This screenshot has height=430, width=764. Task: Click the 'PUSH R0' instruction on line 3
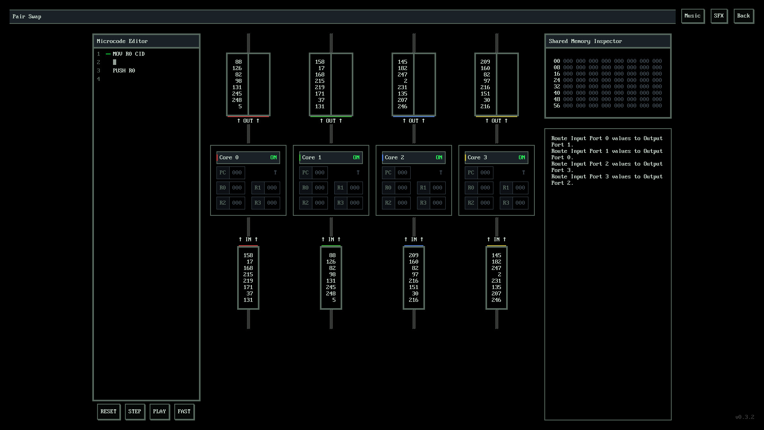(124, 70)
